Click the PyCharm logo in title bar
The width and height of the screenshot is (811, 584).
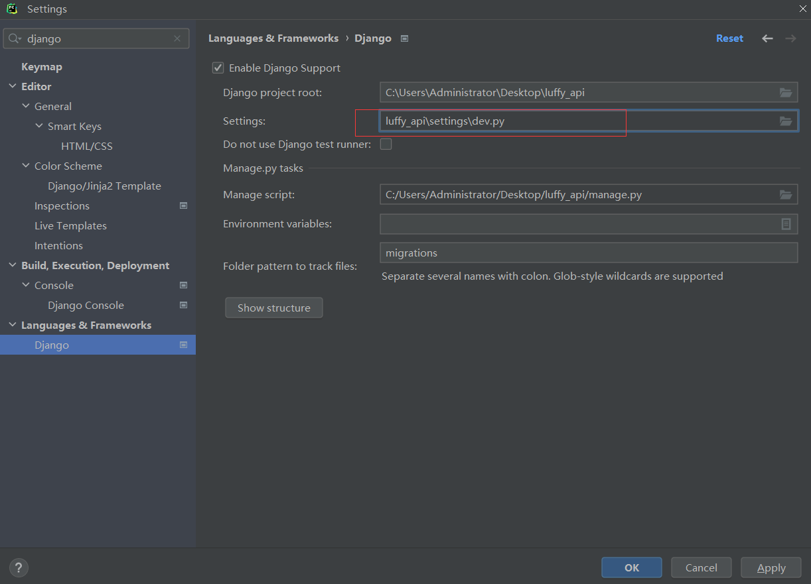click(12, 9)
